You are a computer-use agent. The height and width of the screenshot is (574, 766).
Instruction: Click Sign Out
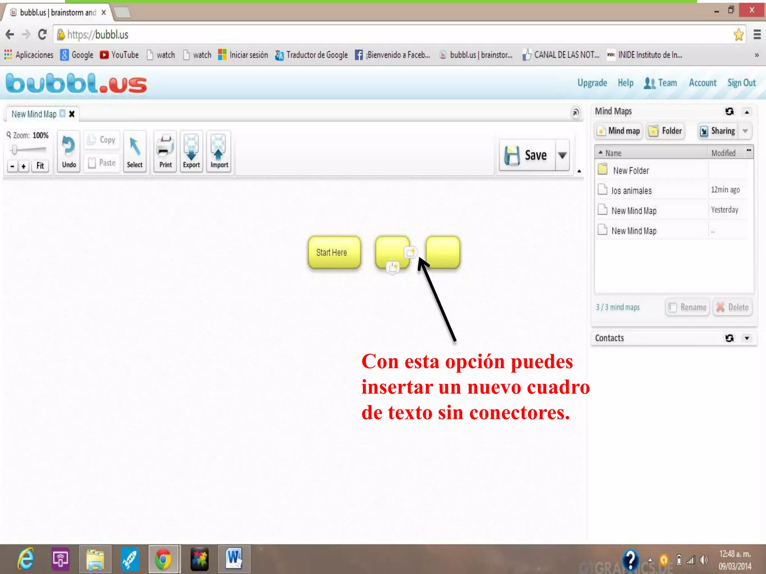(x=741, y=83)
